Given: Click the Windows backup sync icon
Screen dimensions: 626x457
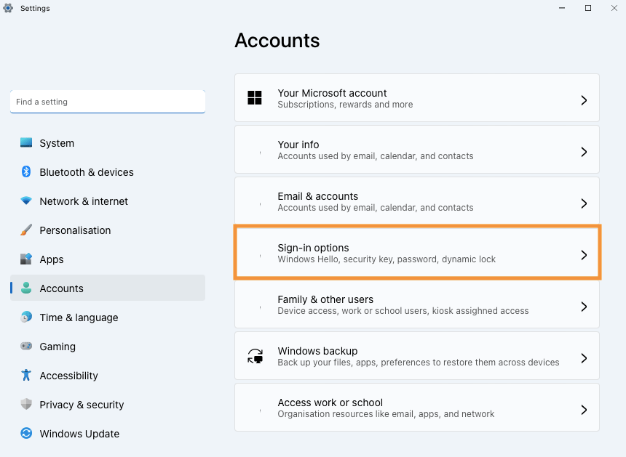Looking at the screenshot, I should [x=255, y=356].
